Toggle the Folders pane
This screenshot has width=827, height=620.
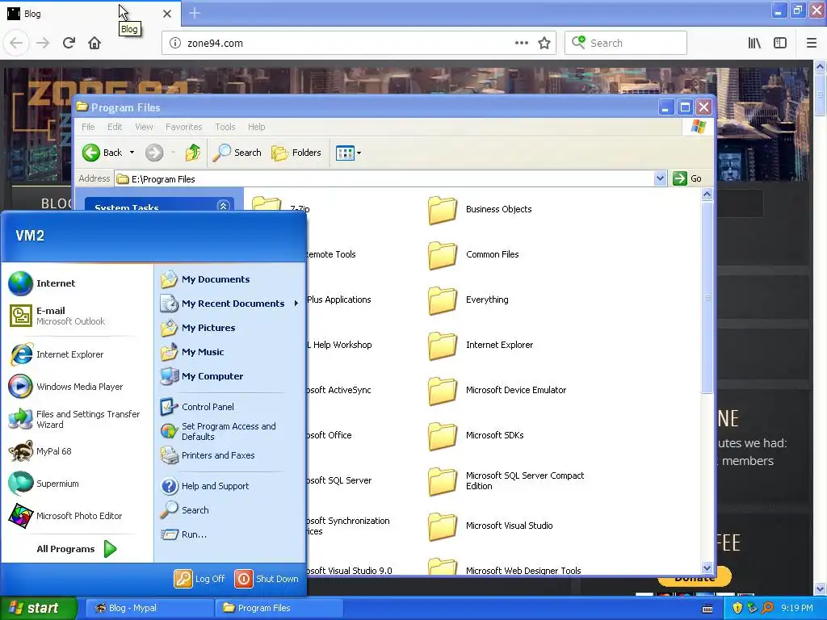click(296, 153)
